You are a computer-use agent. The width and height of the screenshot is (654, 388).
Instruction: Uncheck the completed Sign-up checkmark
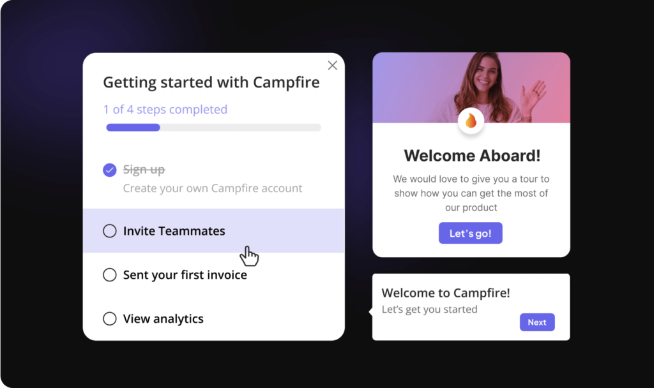point(110,170)
